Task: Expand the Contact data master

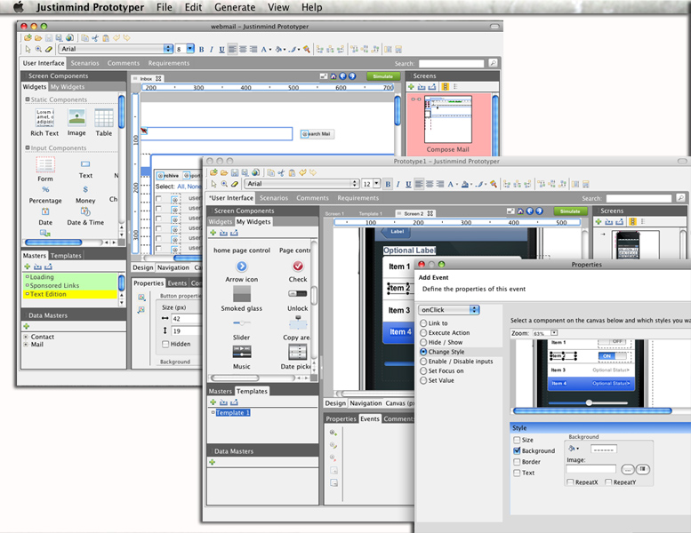Action: click(x=26, y=337)
